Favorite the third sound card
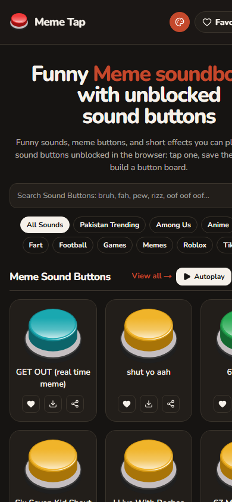This screenshot has width=232, height=502. pos(222,404)
